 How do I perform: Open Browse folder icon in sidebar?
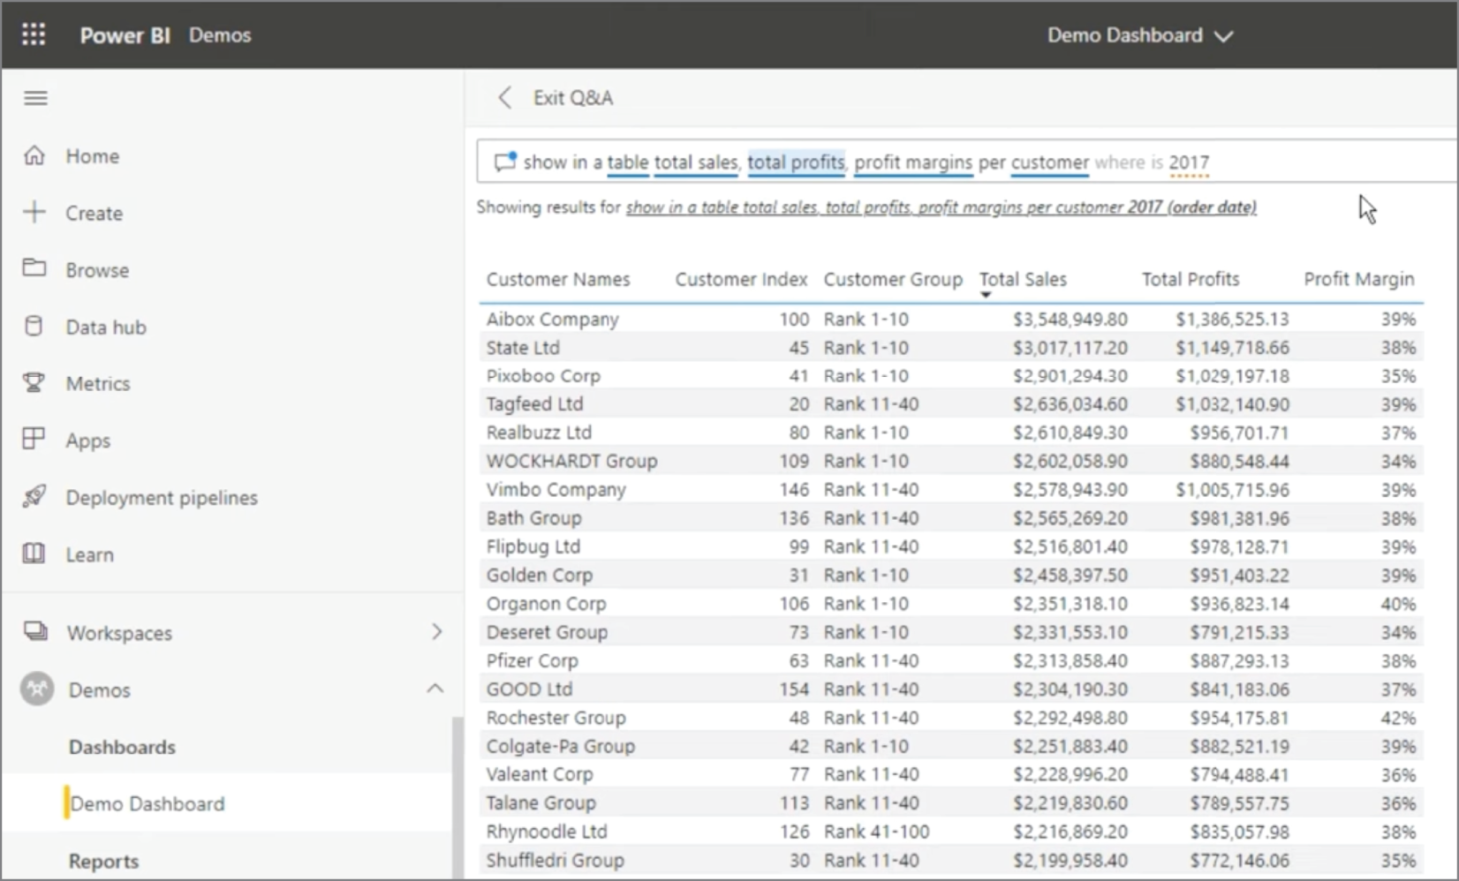(x=34, y=268)
